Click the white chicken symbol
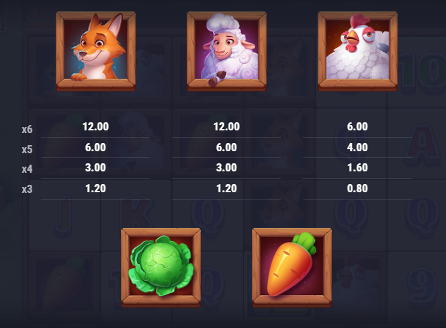This screenshot has height=328, width=446. pos(357,51)
